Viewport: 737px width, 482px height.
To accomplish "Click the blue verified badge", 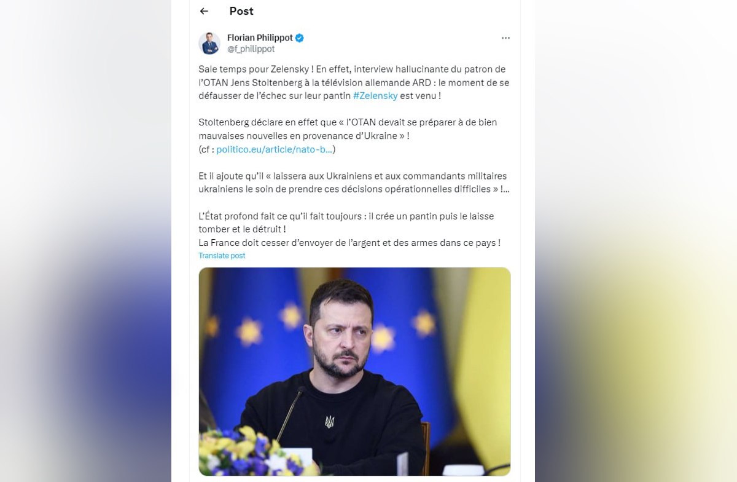I will pyautogui.click(x=300, y=38).
